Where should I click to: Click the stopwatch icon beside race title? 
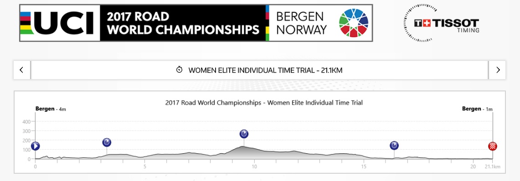(180, 70)
